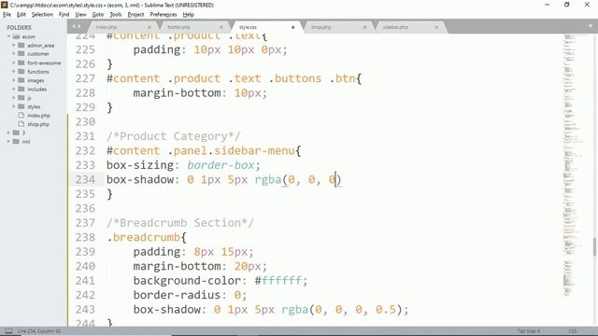The image size is (598, 336).
Task: Click the FOLDERS sidebar heading
Action: [19, 27]
